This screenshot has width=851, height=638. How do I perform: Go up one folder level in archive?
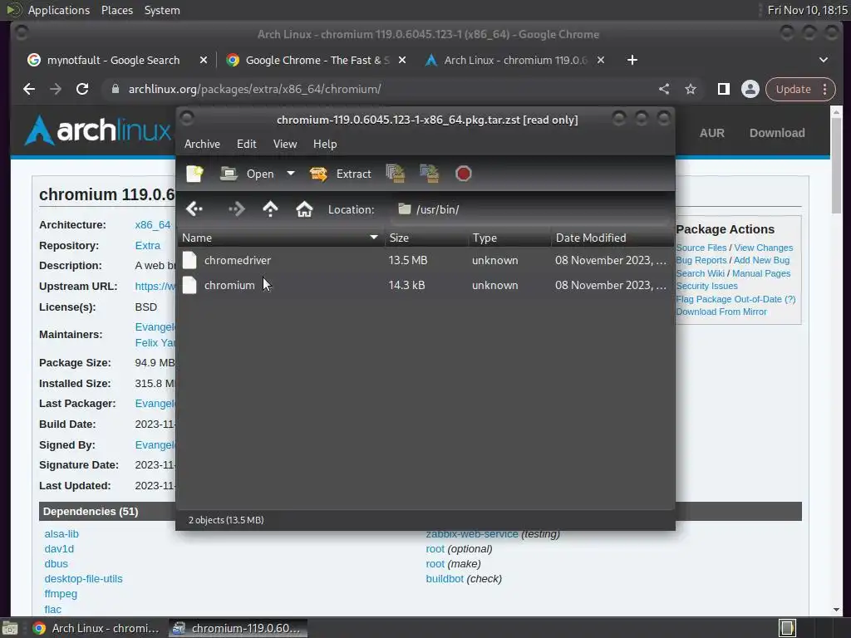pyautogui.click(x=270, y=209)
